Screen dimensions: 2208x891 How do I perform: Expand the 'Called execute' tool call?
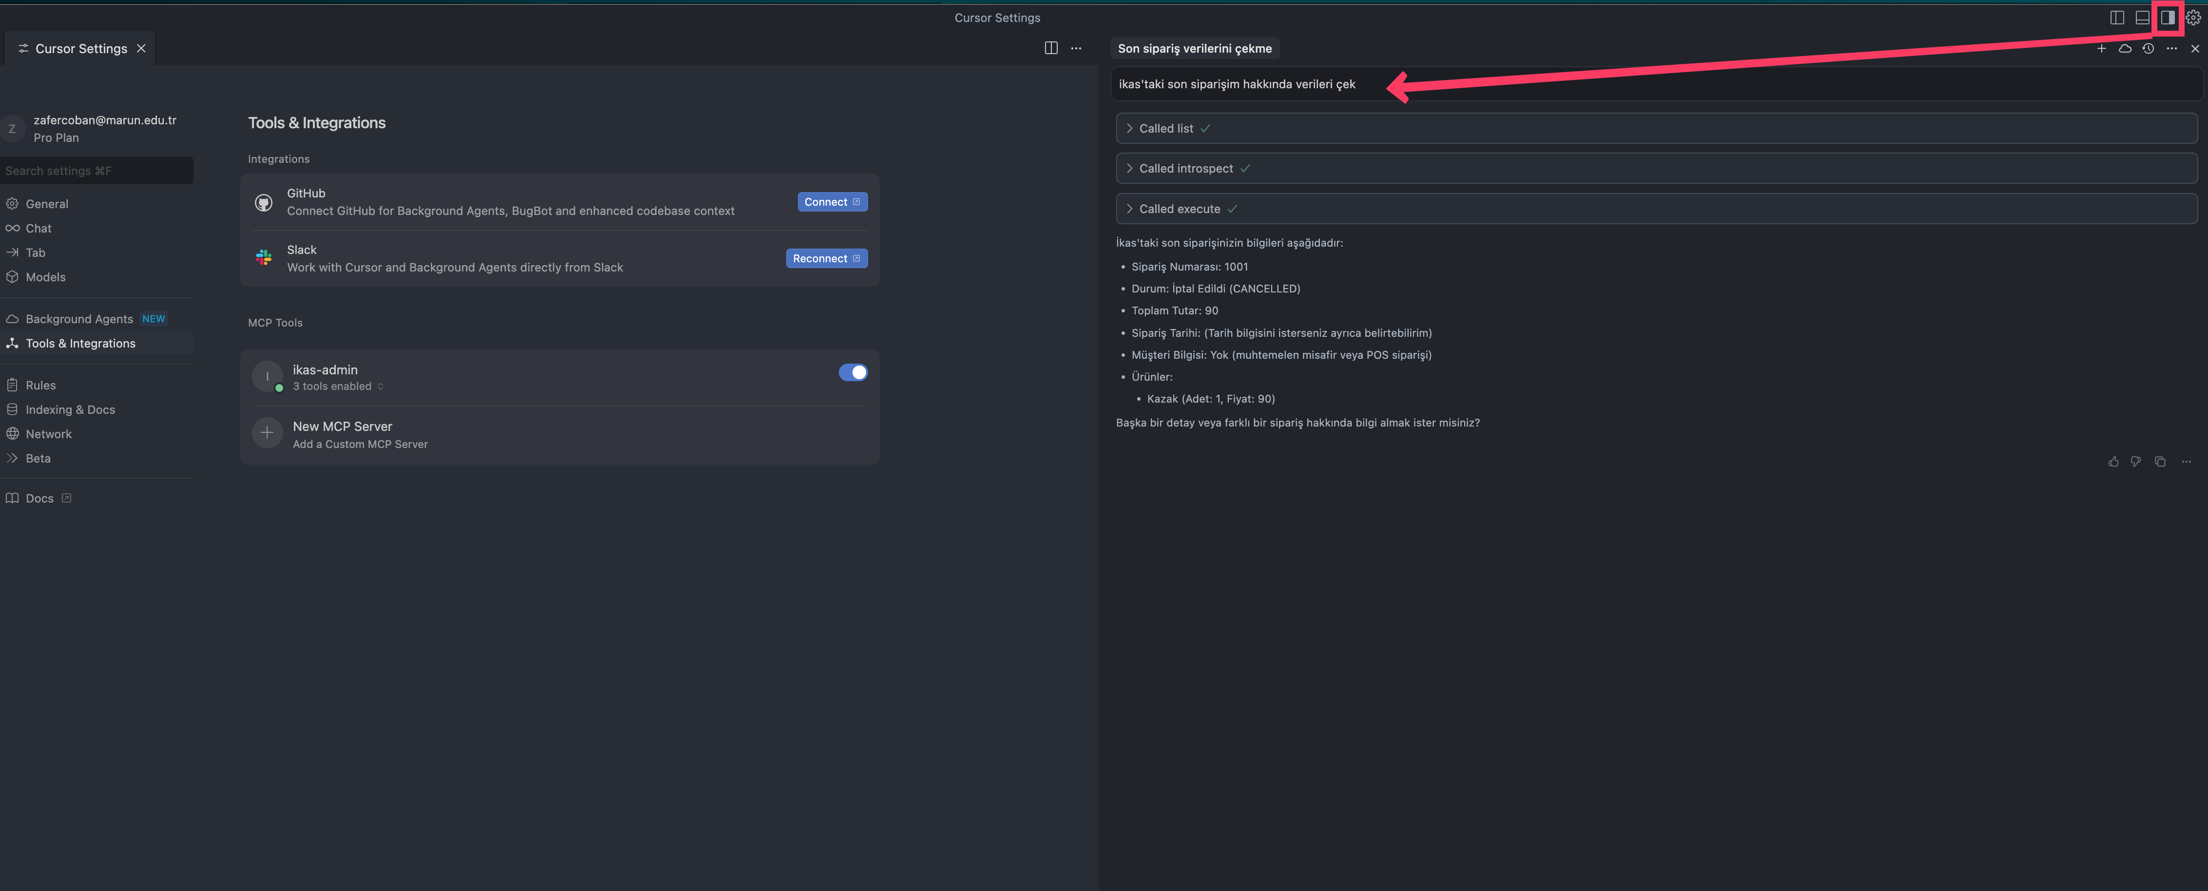click(x=1656, y=209)
